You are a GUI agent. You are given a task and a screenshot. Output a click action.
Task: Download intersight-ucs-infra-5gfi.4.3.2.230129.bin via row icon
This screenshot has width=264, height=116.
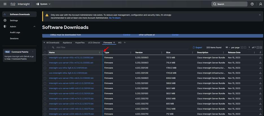click(260, 68)
